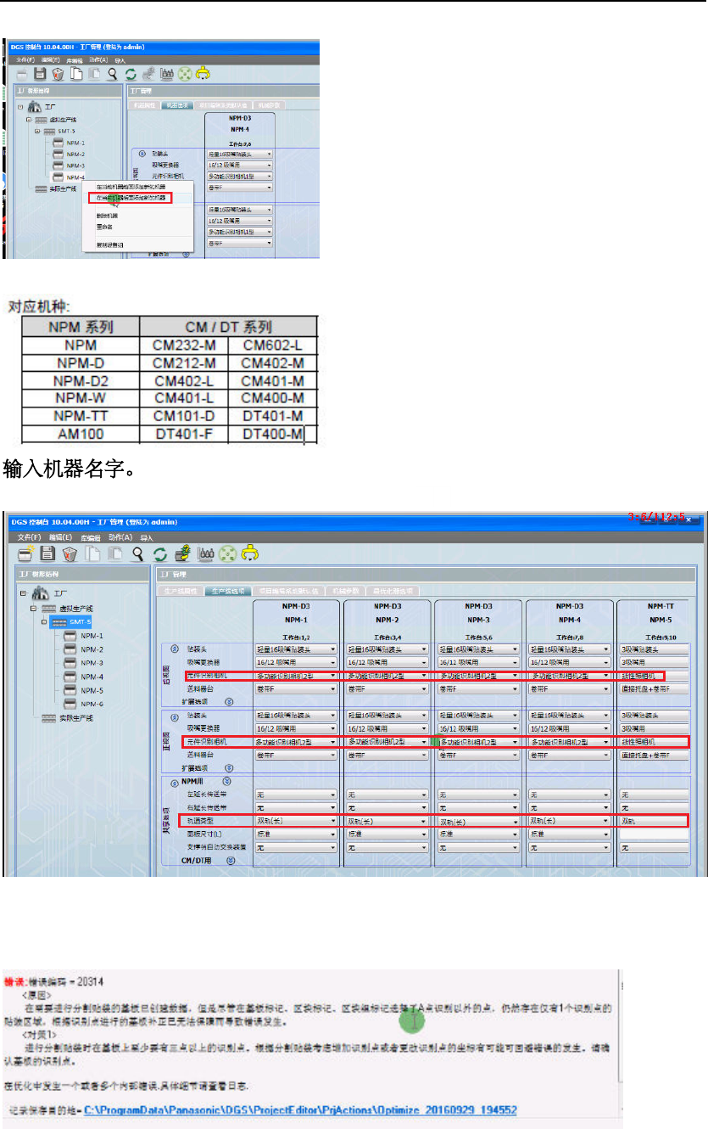Image resolution: width=708 pixels, height=1129 pixels.
Task: Click the green refresh icon in the context-menu window toolbar
Action: point(131,73)
